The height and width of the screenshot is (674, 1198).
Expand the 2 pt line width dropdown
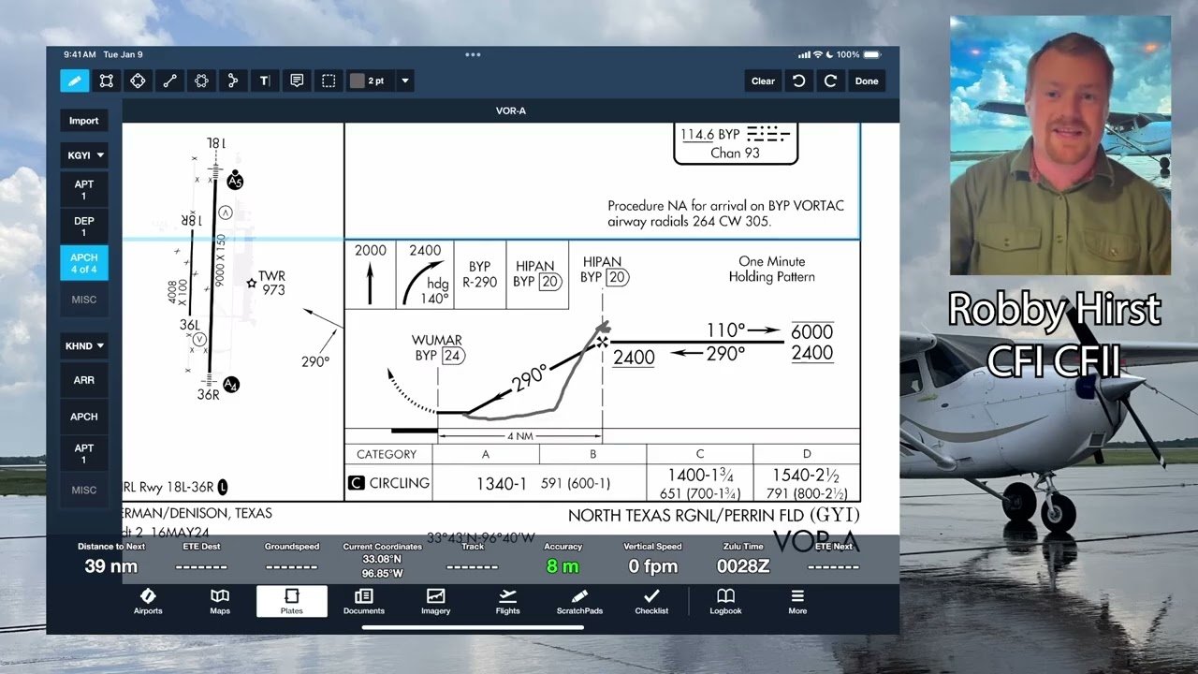click(404, 81)
